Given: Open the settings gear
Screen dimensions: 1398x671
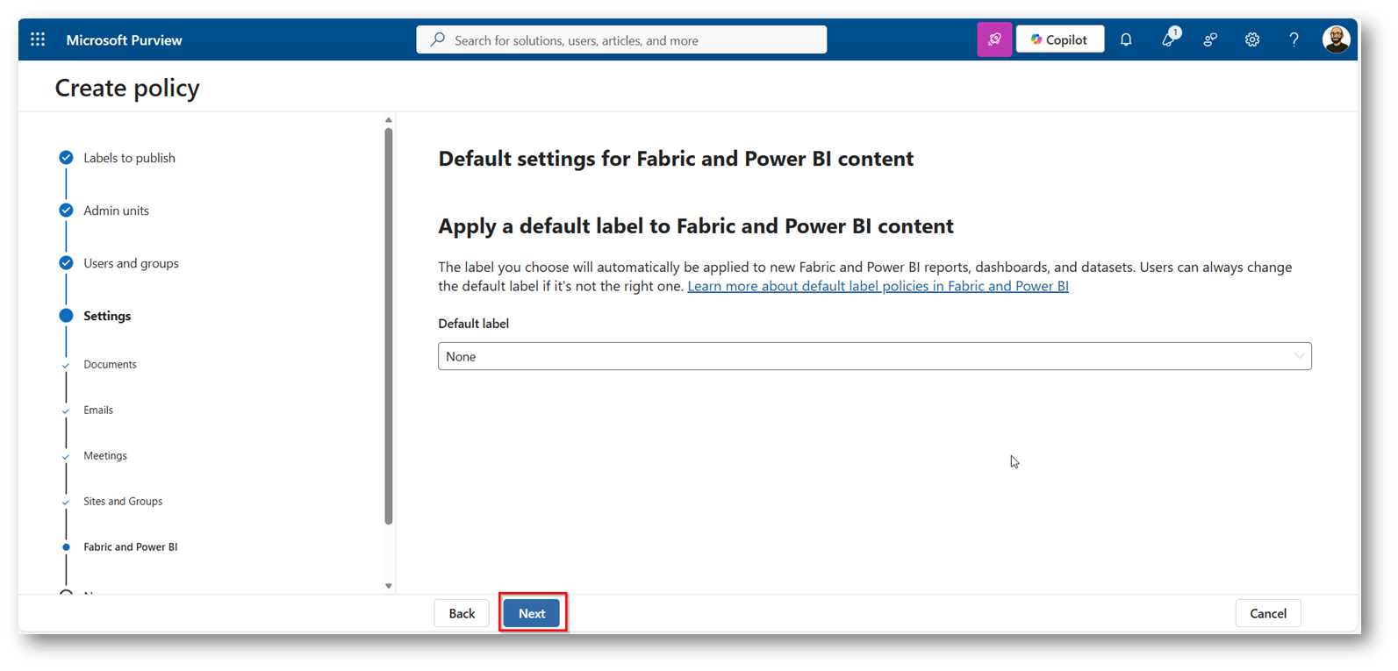Looking at the screenshot, I should (x=1252, y=39).
